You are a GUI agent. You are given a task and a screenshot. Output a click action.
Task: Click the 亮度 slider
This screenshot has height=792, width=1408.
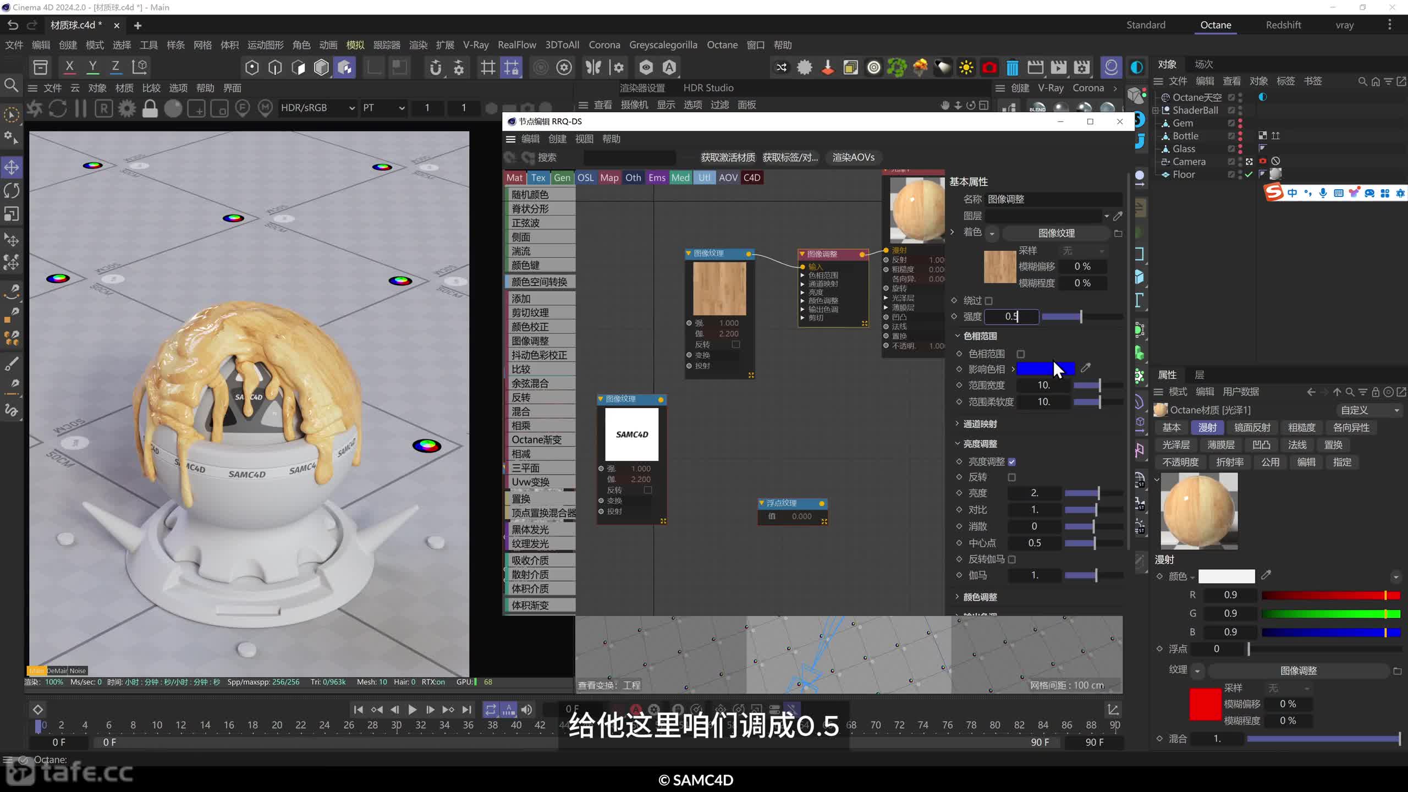(1093, 493)
